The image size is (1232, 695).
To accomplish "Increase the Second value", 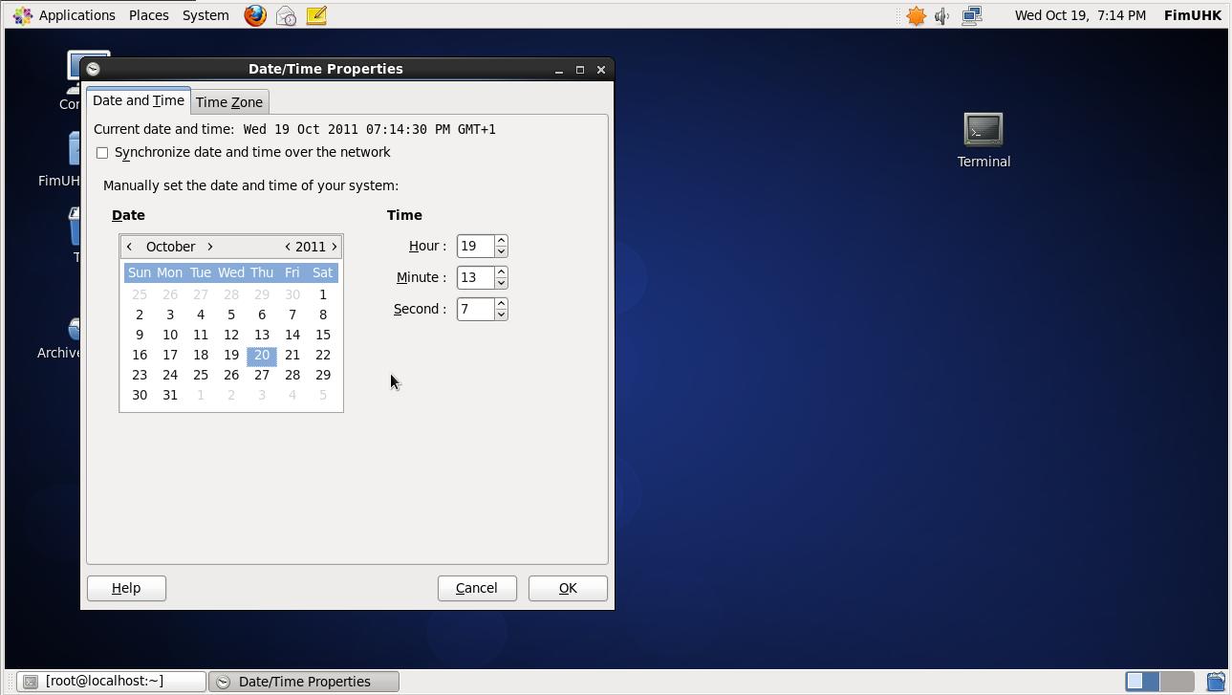I will click(501, 304).
